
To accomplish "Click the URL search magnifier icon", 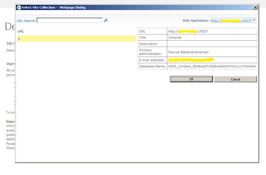I will point(106,20).
